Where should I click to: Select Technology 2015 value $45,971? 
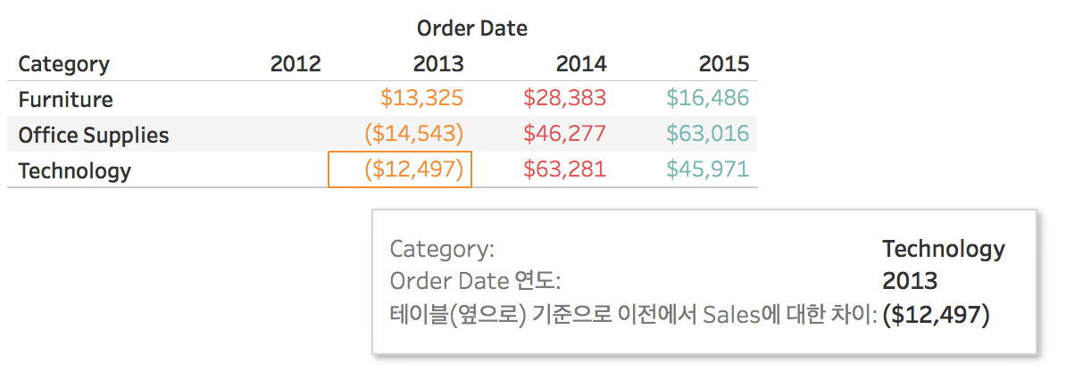tap(708, 169)
